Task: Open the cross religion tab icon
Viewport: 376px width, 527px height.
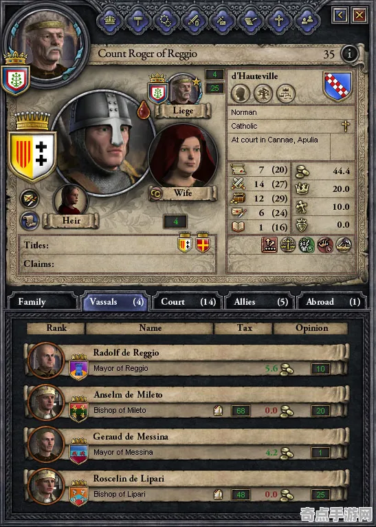Action: point(278,21)
